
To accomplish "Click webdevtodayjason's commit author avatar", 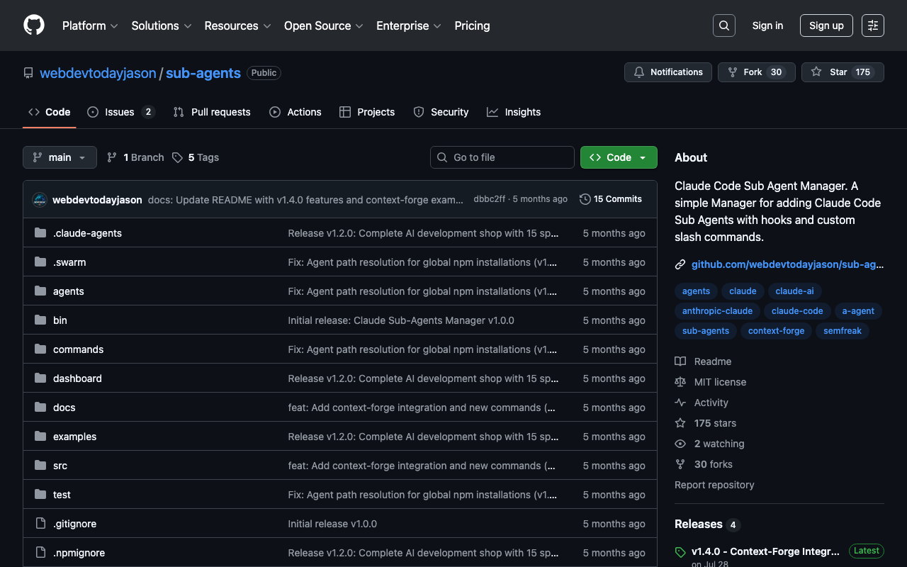I will [40, 200].
